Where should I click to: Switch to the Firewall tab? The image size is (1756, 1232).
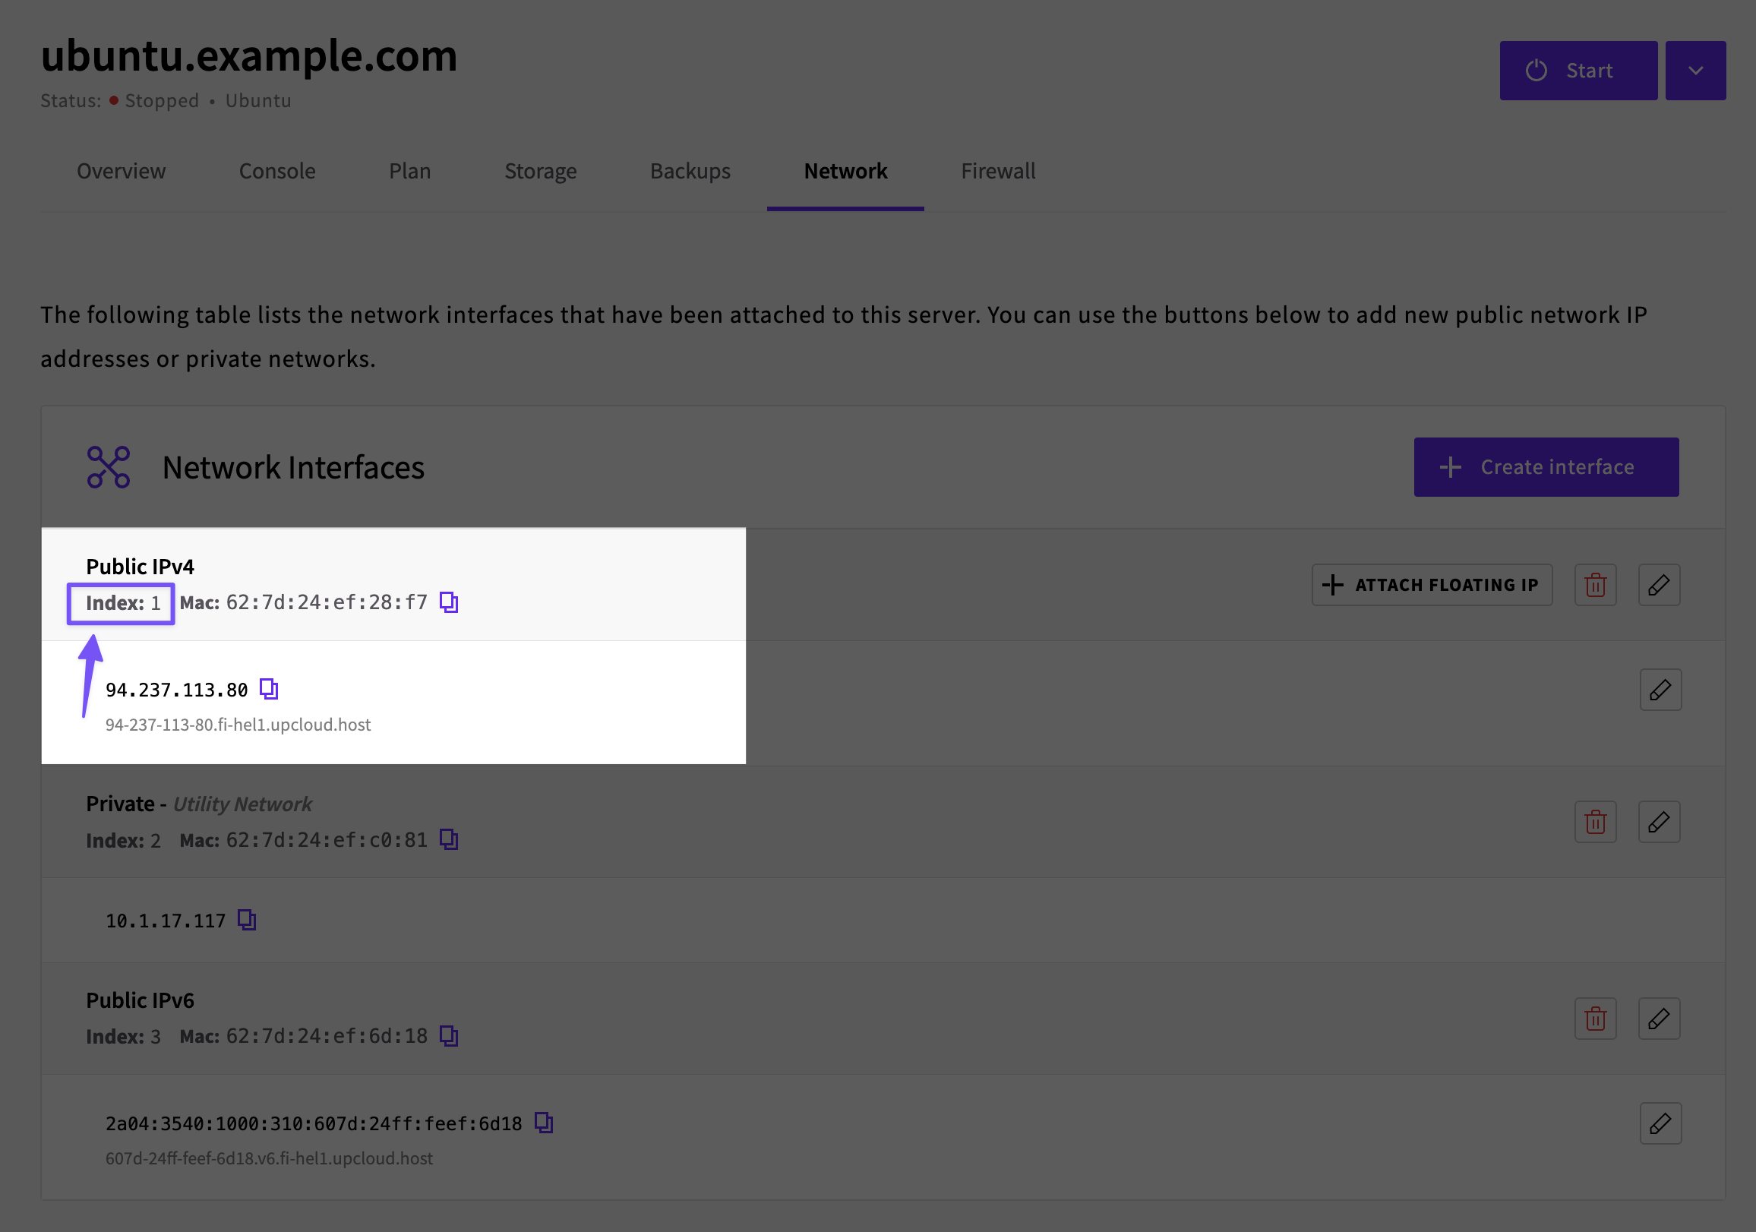click(x=997, y=172)
